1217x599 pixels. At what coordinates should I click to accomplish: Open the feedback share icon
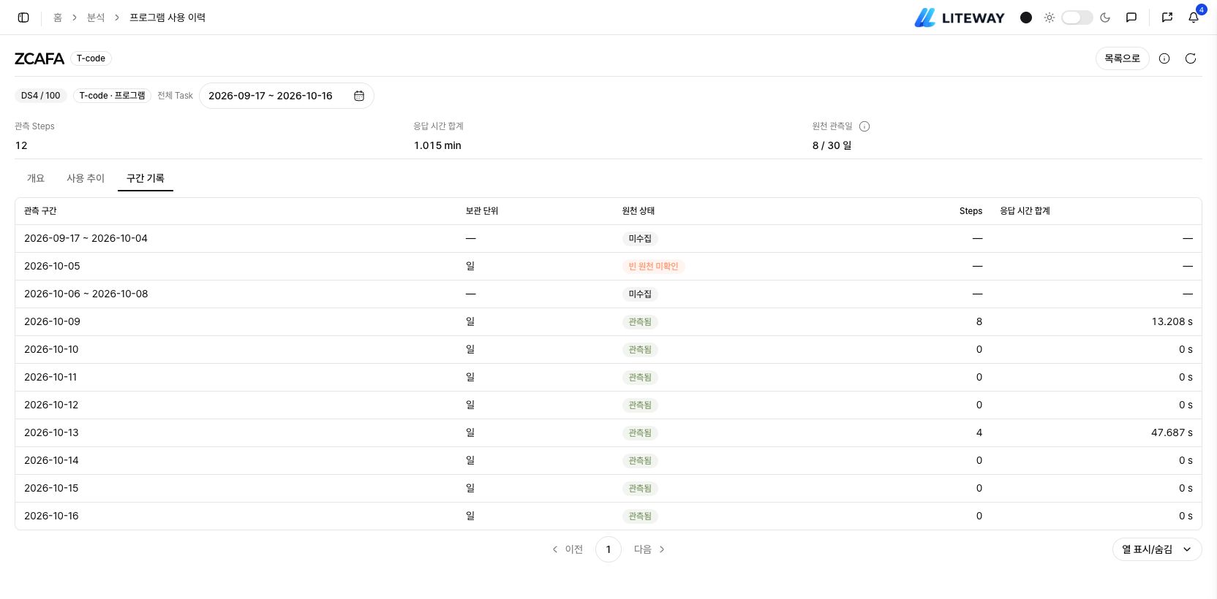pos(1167,18)
